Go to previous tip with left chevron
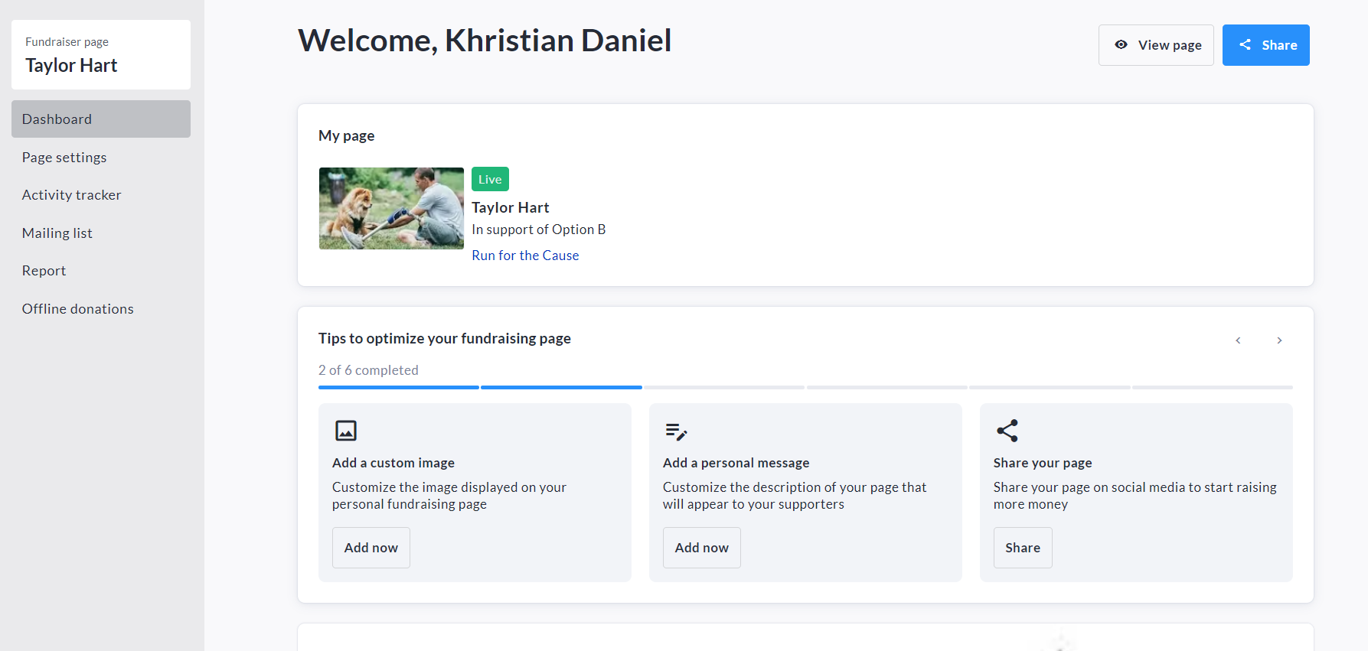 [1238, 340]
